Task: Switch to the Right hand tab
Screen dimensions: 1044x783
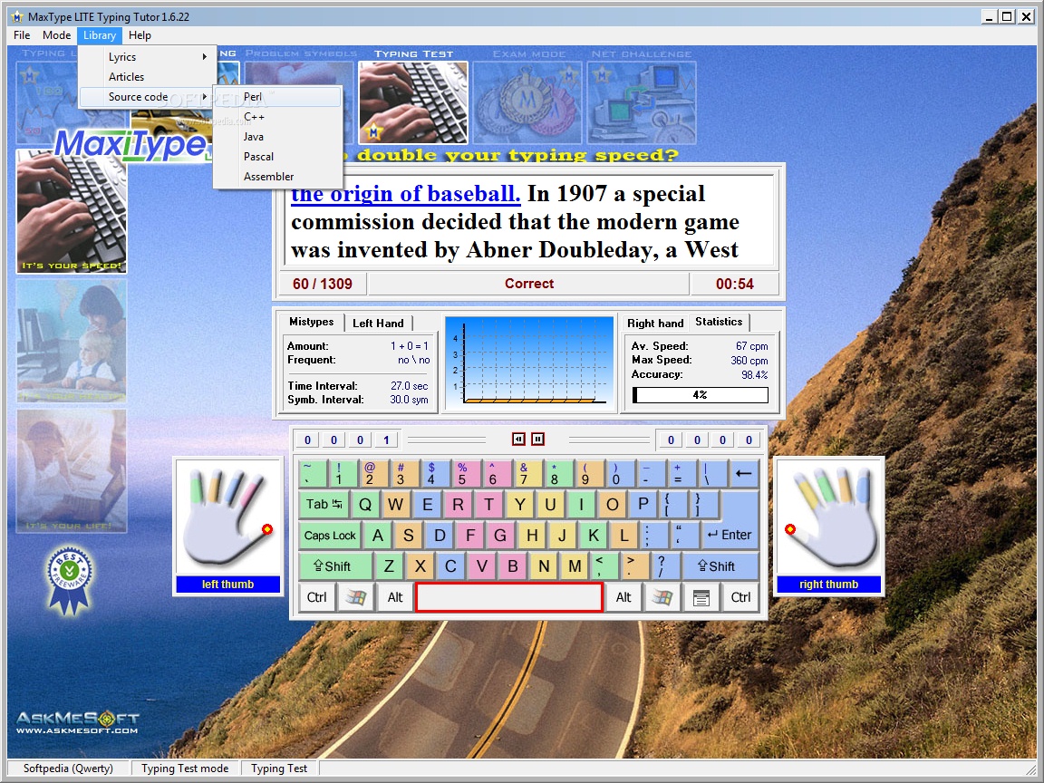Action: (x=655, y=324)
